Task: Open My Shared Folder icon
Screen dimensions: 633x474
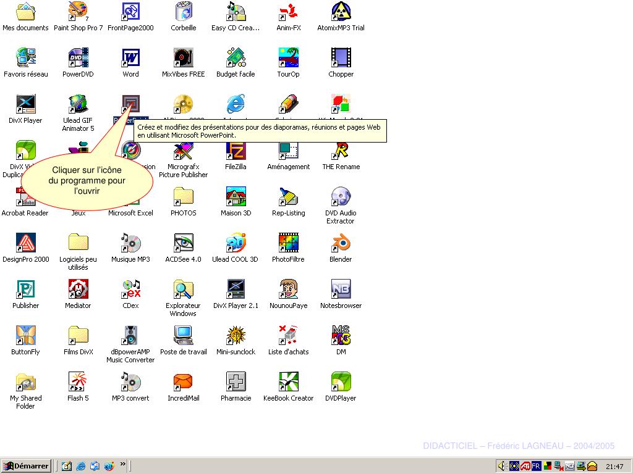Action: (25, 381)
